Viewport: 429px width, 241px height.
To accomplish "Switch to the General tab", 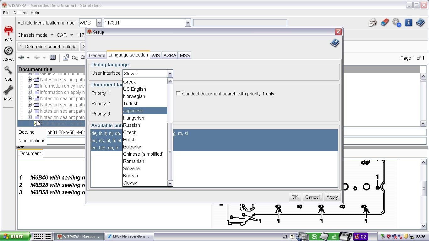I will point(97,55).
